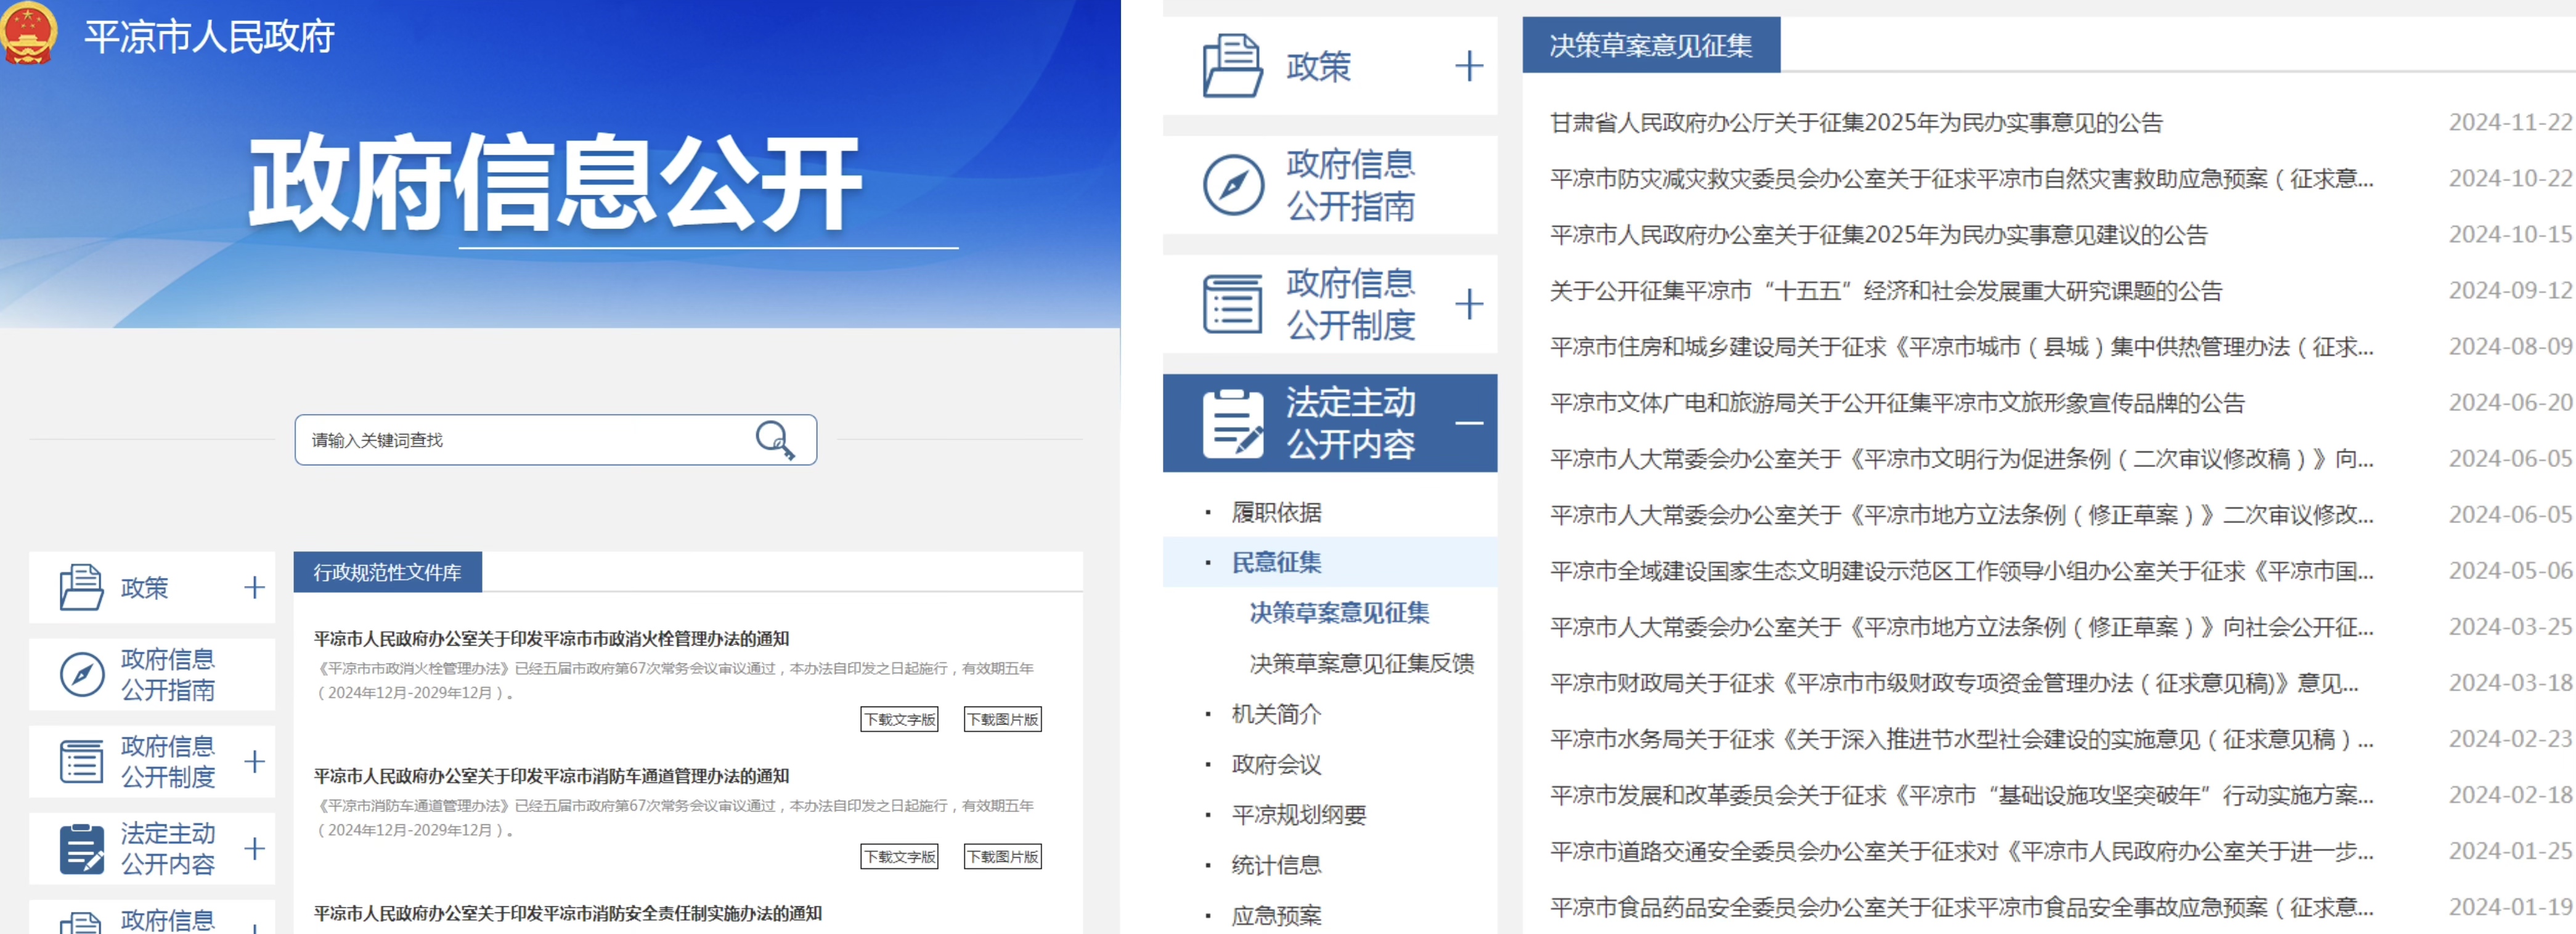Open 自然灾害救助应急预案 consultation dated 2024-10-22
Screen dimensions: 2576x934
[1961, 178]
